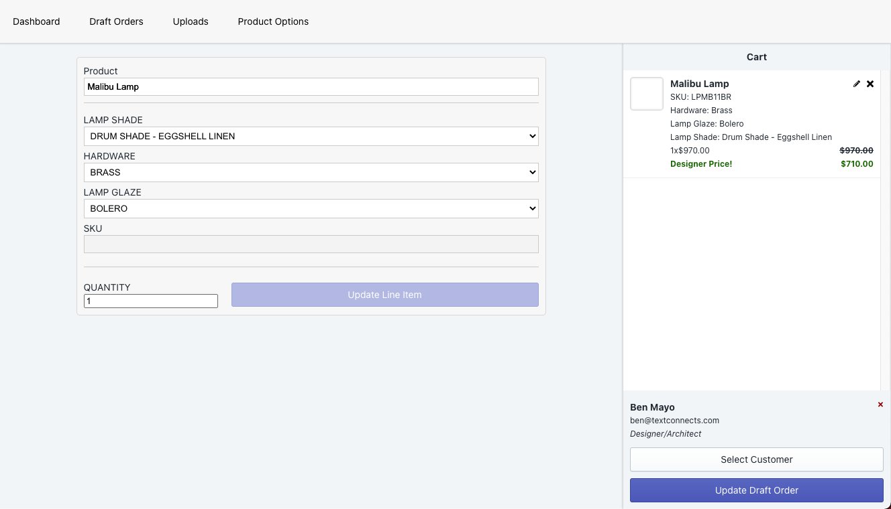Image resolution: width=891 pixels, height=509 pixels.
Task: Click the SKU text field
Action: tap(311, 244)
